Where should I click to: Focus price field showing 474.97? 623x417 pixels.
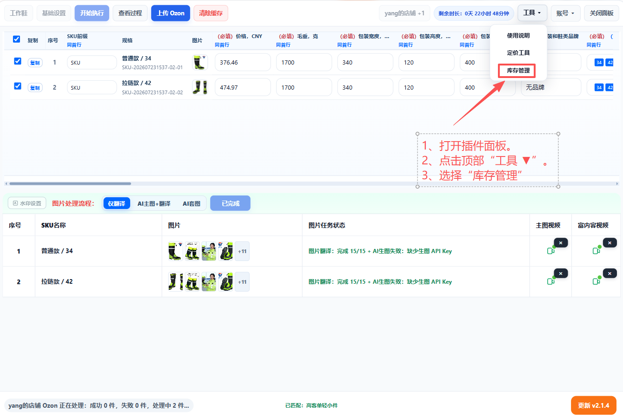243,87
